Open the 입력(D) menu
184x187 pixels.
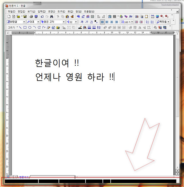tap(42, 12)
